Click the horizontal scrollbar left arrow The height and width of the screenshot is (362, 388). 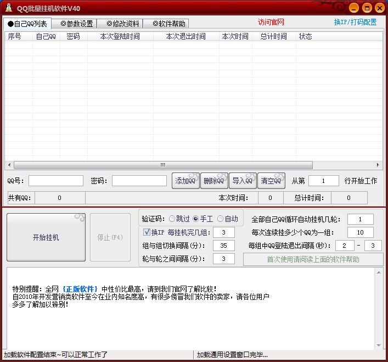[9, 165]
